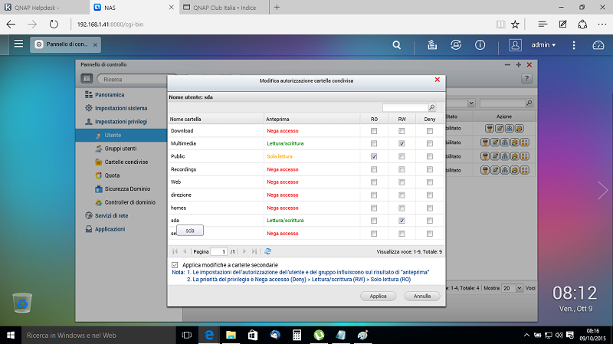Uncheck the RO checkbox for Public folder
Viewport: 613px width, 344px height.
pos(374,156)
